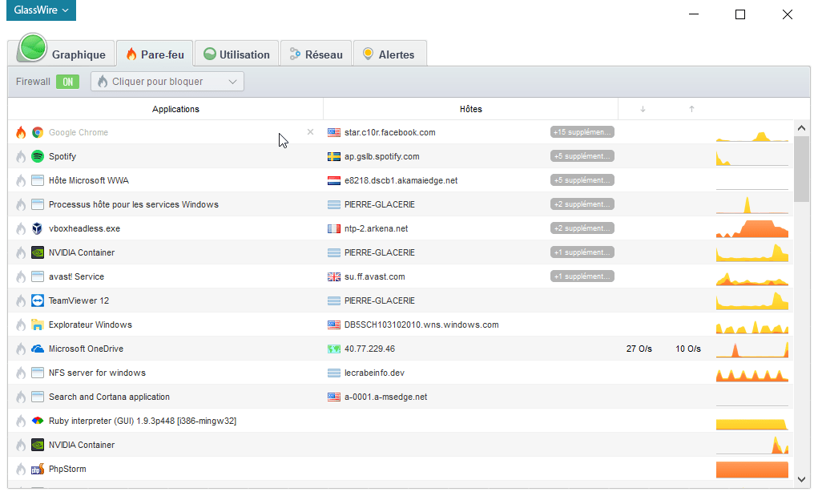This screenshot has width=818, height=496.
Task: Click UK flag beside su.ff.avast.com
Action: tap(334, 276)
